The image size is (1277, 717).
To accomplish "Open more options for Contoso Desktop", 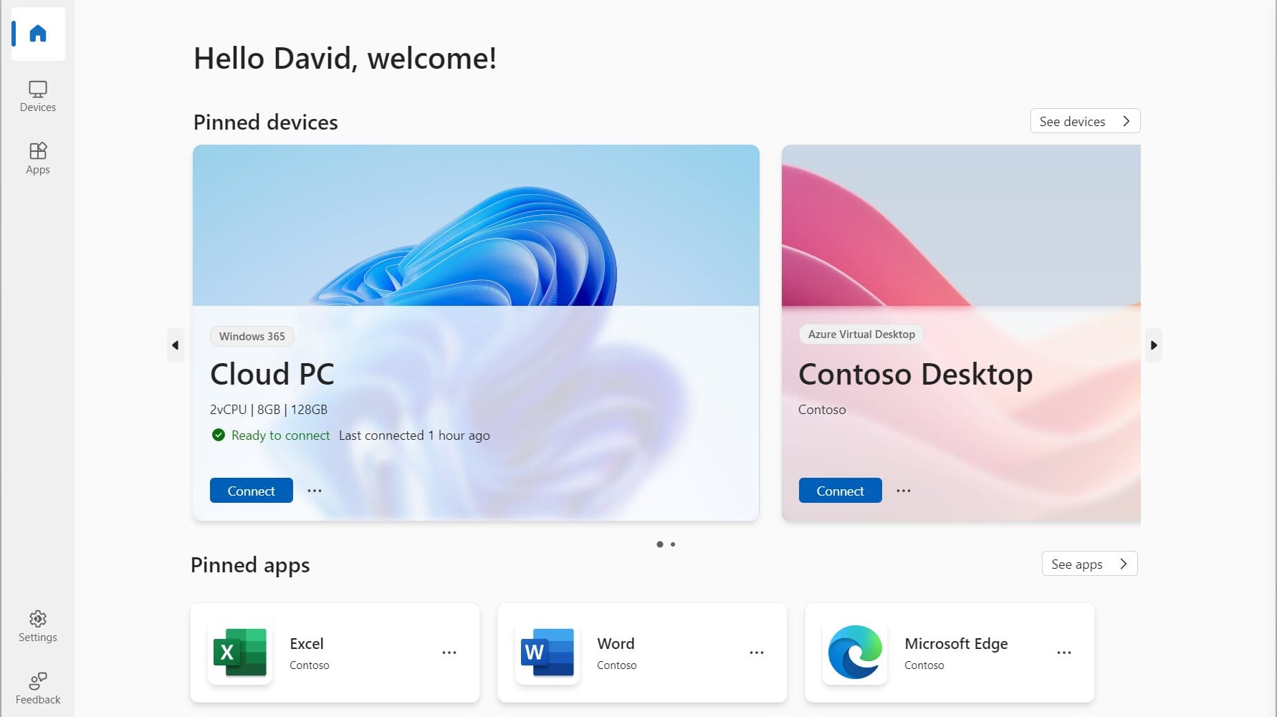I will tap(904, 491).
